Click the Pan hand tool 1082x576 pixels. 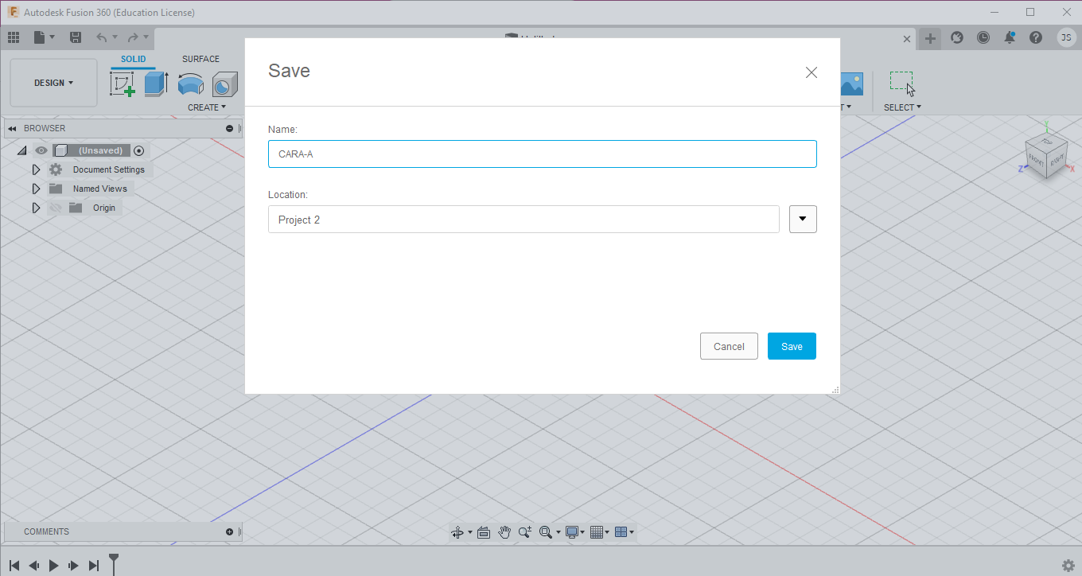click(x=504, y=532)
